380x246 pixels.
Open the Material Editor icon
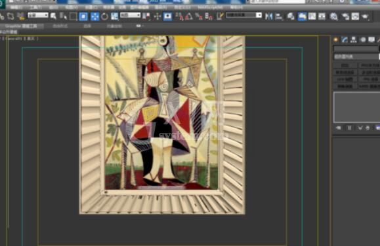click(333, 16)
